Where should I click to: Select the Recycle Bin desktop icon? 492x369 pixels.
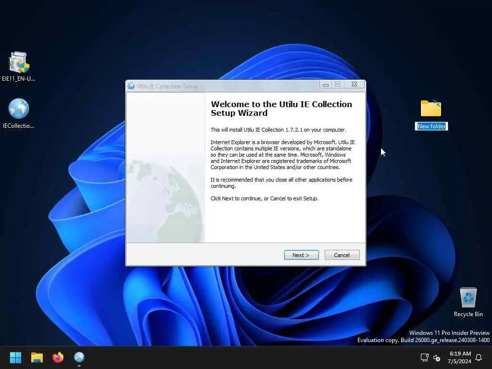pyautogui.click(x=468, y=302)
